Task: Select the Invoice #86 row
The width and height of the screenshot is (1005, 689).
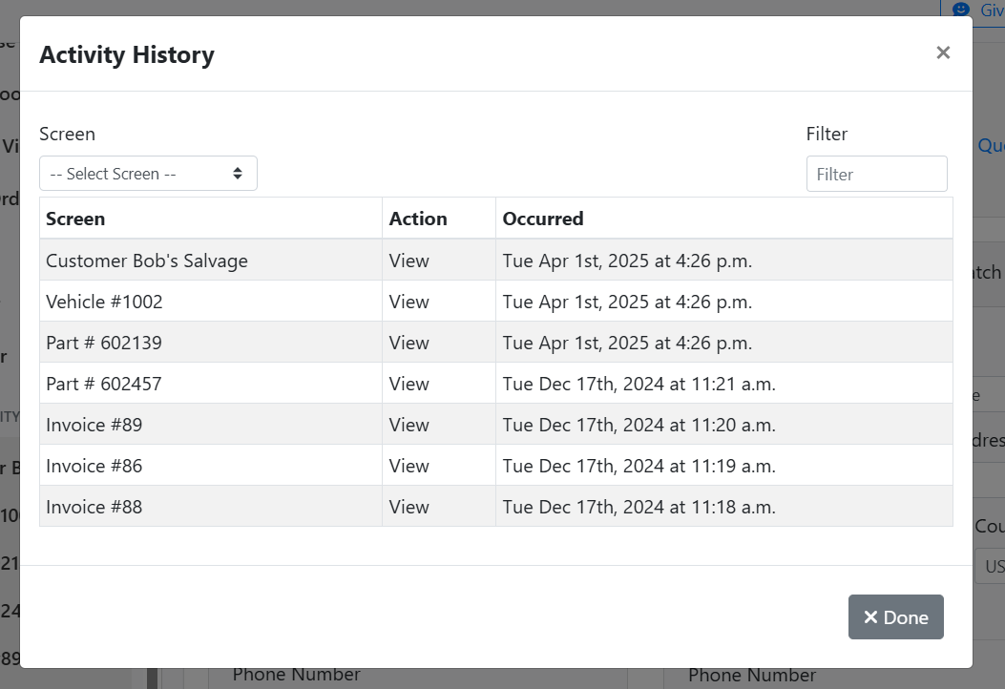Action: pos(94,466)
